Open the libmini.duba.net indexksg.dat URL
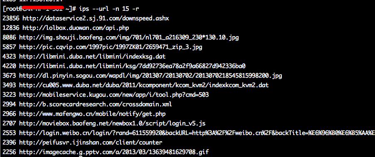Screen dimensions: 375x157 click(x=92, y=57)
